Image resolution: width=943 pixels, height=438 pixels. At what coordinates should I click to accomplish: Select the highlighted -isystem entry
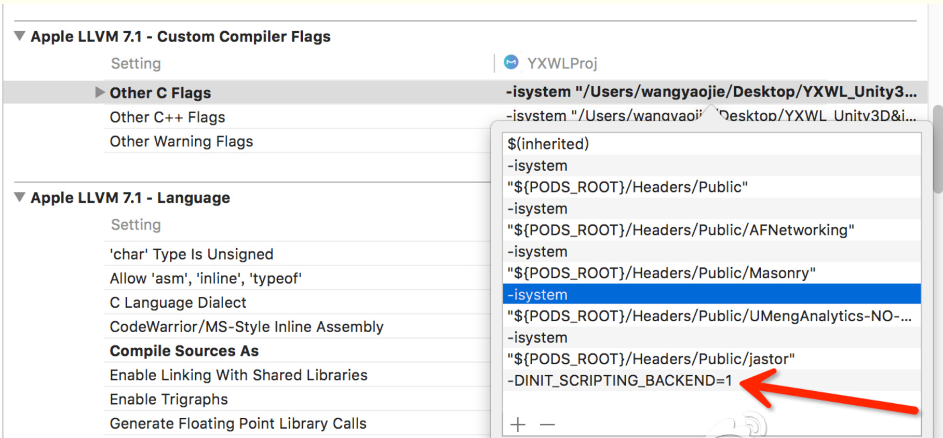pyautogui.click(x=712, y=294)
